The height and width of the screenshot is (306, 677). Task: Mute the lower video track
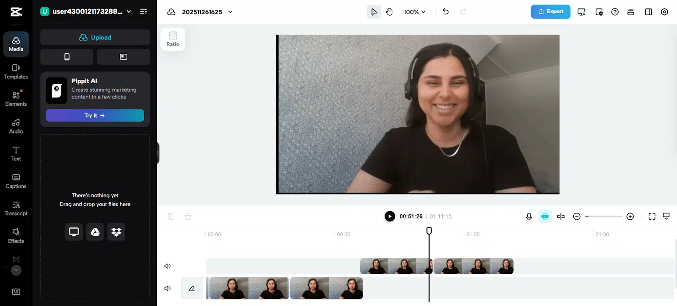168,288
